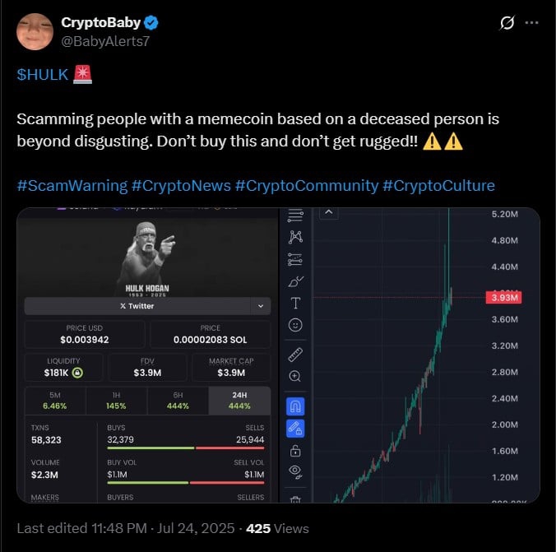The image size is (556, 552).
Task: Toggle the magnet snap mode
Action: click(296, 406)
